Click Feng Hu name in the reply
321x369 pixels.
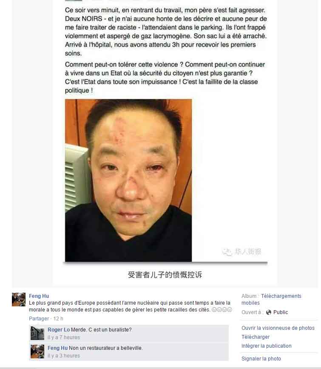click(57, 348)
